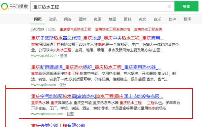Image resolution: width=202 pixels, height=127 pixels.
Task: Open result title 重庆兴城空调工程有限公司
Action: (58, 125)
